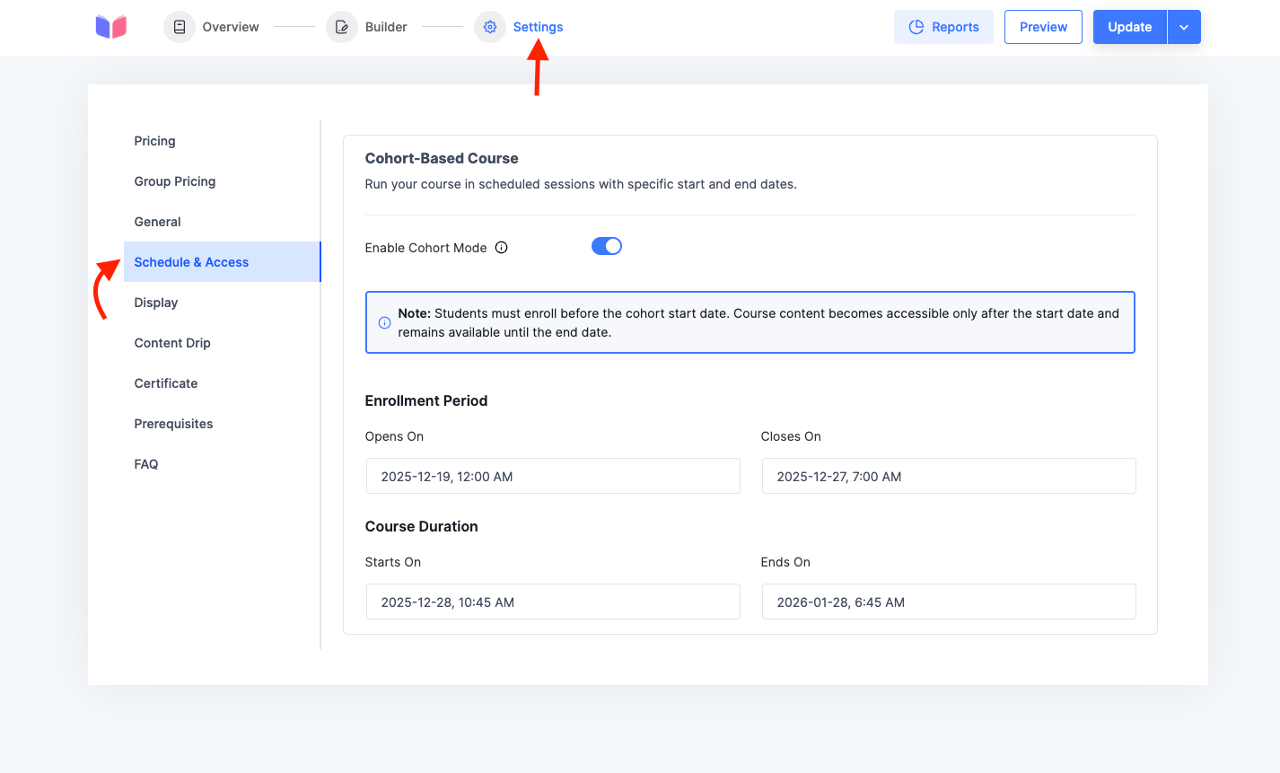Go to the Builder step
This screenshot has width=1280, height=773.
click(367, 27)
